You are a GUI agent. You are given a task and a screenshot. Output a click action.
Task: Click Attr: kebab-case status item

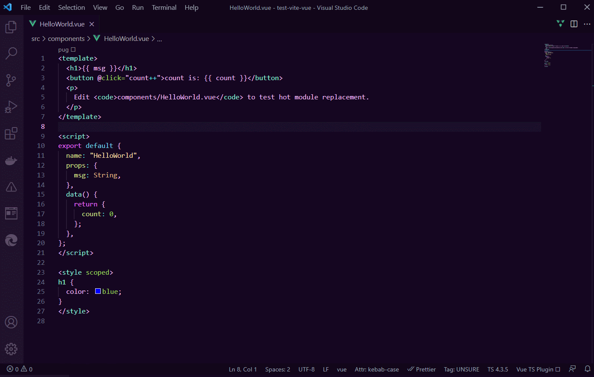point(377,369)
